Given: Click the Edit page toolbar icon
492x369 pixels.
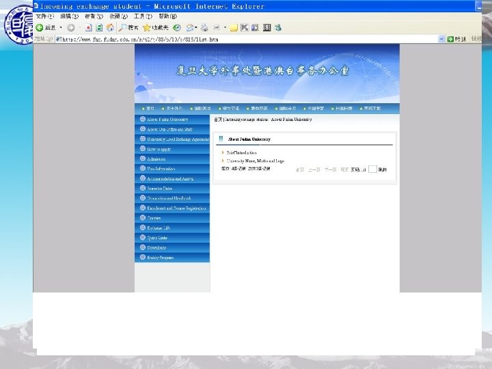Looking at the screenshot, I should 216,28.
